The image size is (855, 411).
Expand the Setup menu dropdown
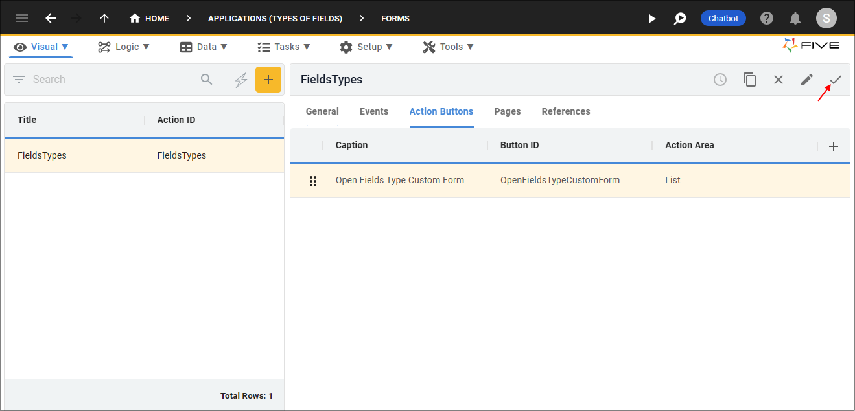click(366, 47)
